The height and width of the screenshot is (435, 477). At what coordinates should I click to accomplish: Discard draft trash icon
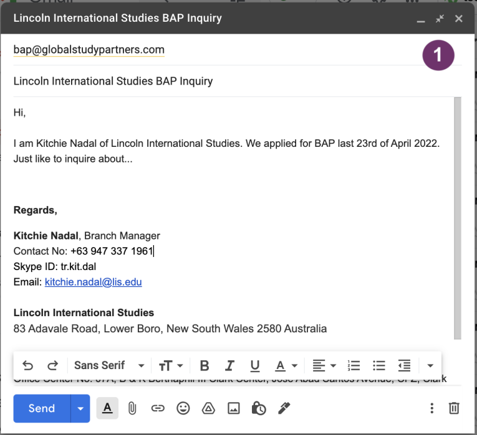454,408
